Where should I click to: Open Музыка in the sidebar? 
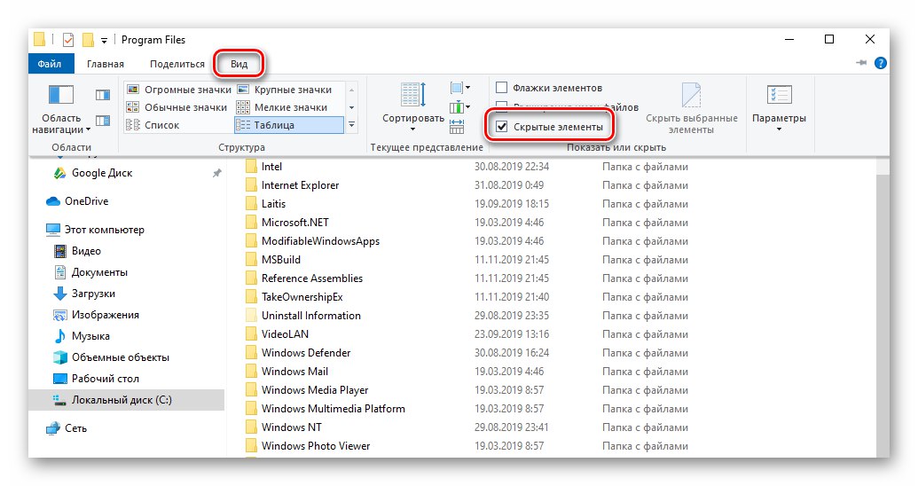(x=90, y=336)
